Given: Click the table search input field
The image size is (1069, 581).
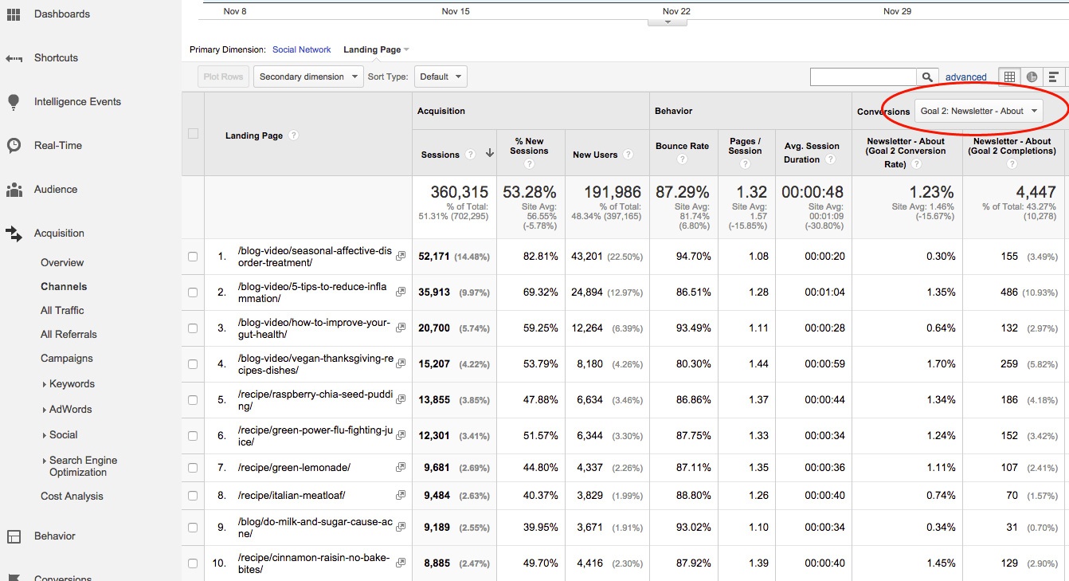Looking at the screenshot, I should pos(863,77).
